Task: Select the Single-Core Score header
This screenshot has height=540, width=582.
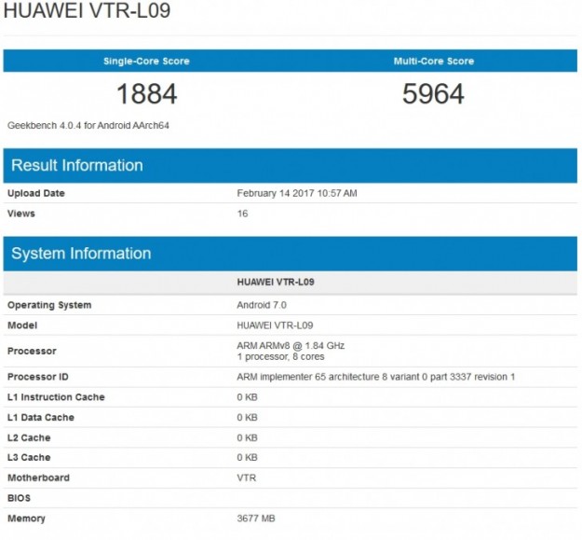Action: tap(146, 61)
